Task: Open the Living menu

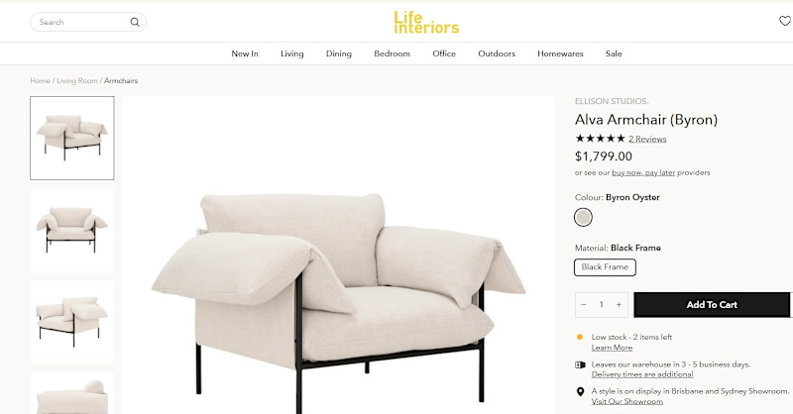Action: click(291, 53)
